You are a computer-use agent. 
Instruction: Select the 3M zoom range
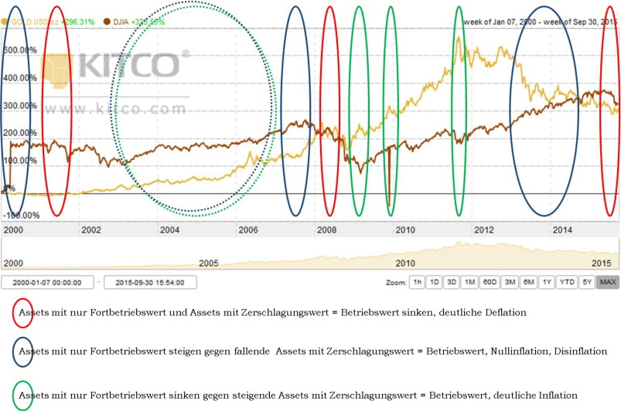510,282
